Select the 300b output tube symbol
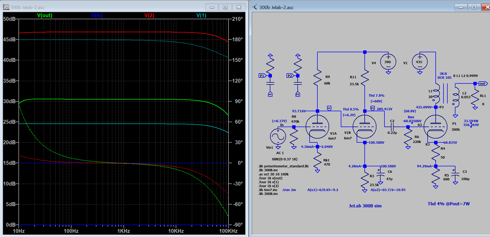The height and width of the screenshot is (237, 490). tap(435, 127)
